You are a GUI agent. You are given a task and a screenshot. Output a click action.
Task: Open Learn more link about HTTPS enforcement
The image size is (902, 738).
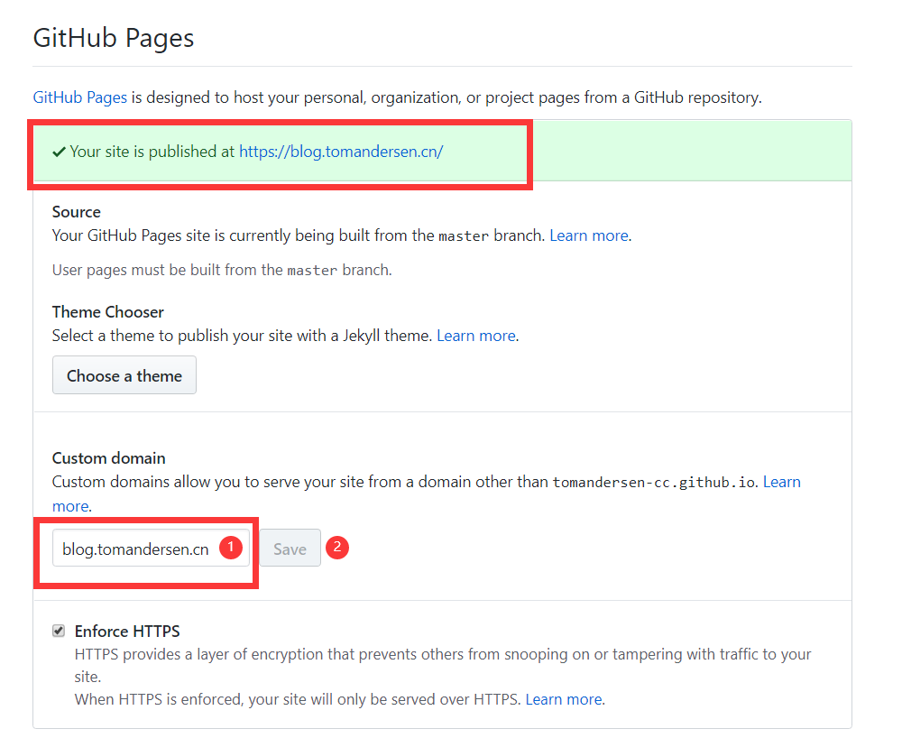(565, 699)
